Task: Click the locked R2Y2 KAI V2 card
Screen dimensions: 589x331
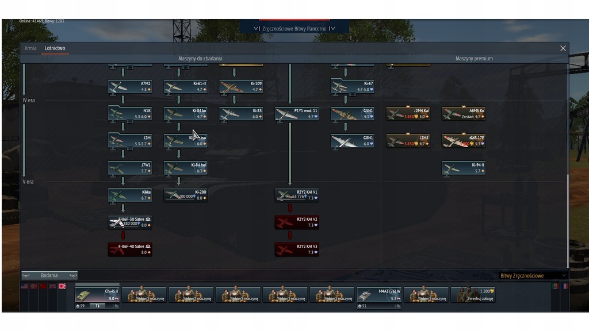Action: click(297, 222)
